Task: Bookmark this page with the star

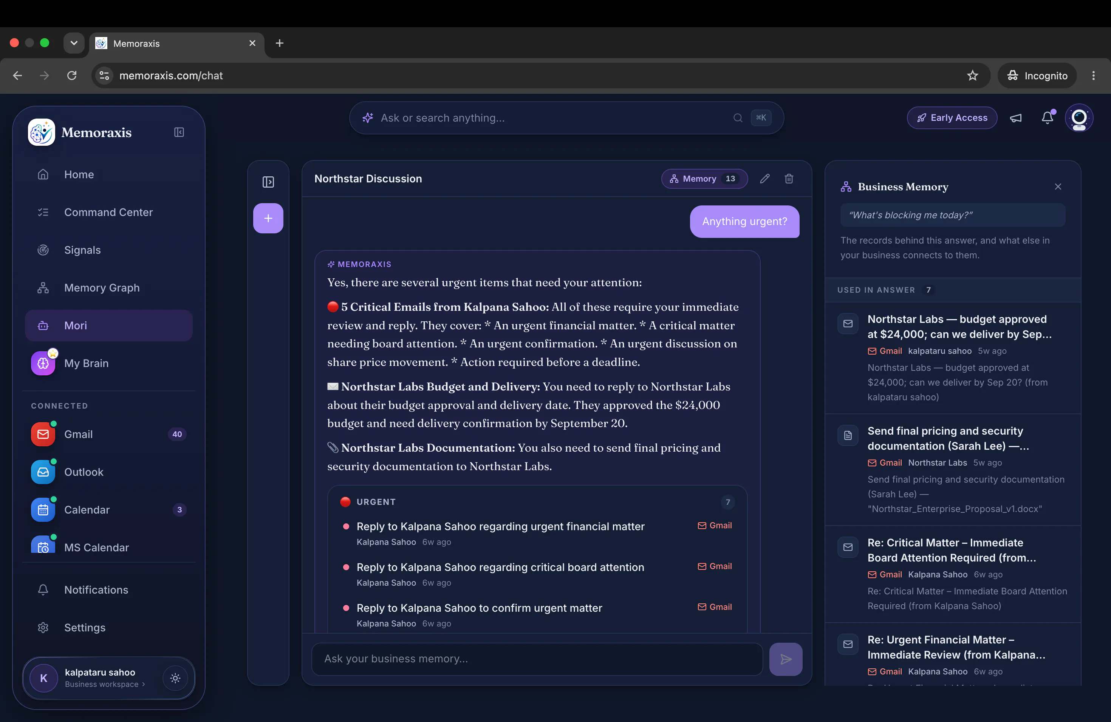Action: pos(972,76)
